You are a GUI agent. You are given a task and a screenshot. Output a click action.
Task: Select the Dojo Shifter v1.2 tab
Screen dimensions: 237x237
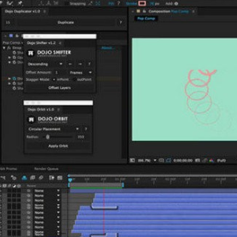tap(41, 43)
